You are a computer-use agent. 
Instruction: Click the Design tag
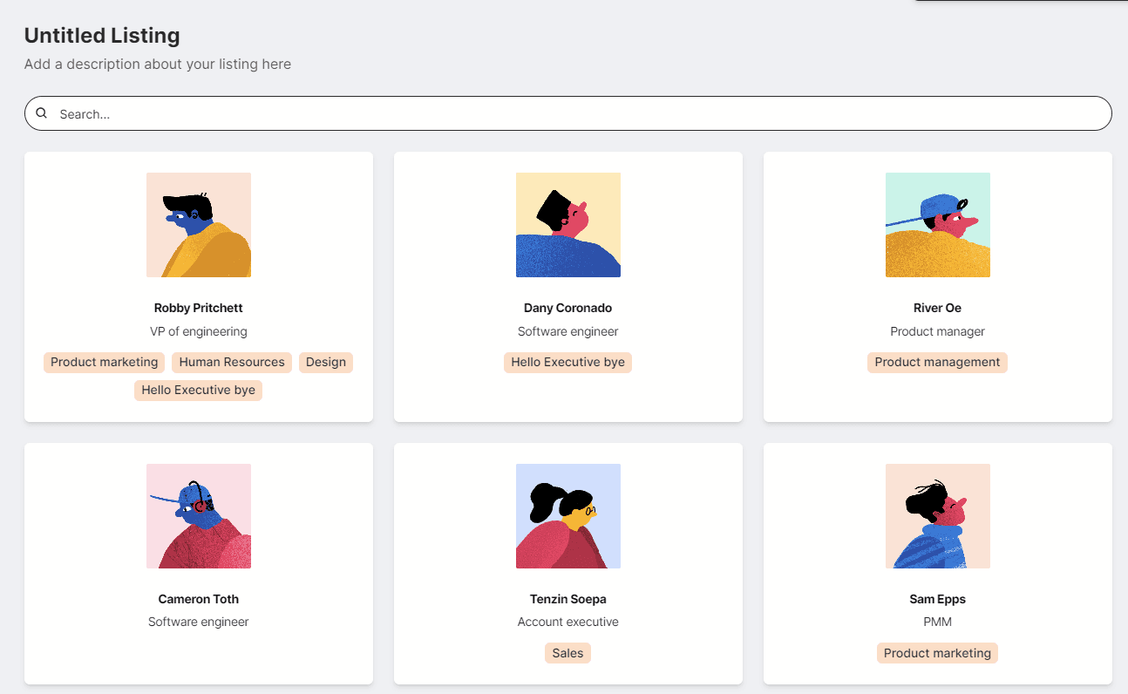click(x=326, y=363)
